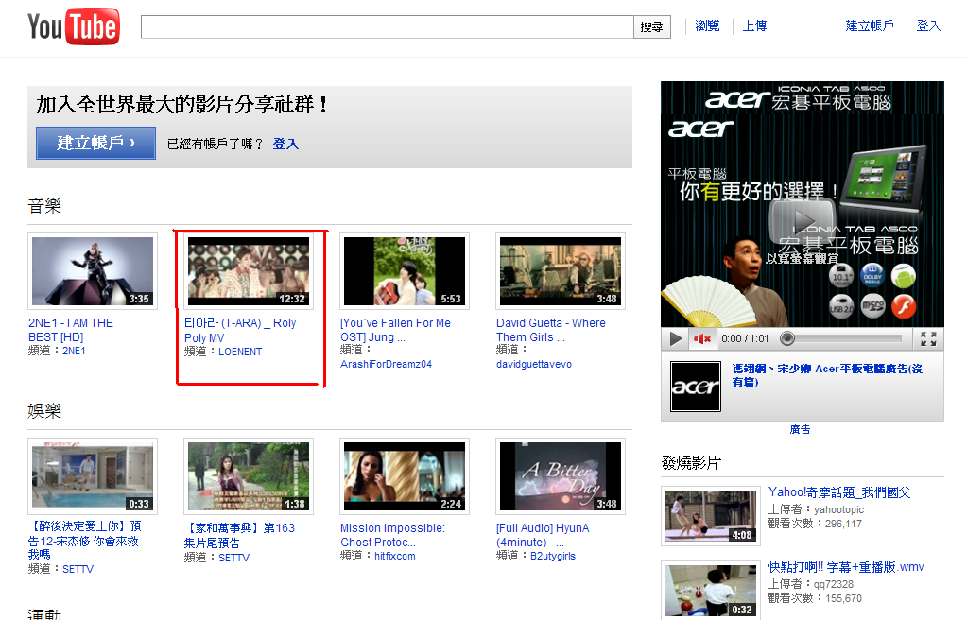The height and width of the screenshot is (620, 967).
Task: Click the Flash icon in Acer ad
Action: pos(904,306)
